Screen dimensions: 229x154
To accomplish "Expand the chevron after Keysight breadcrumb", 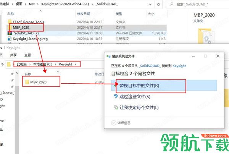I will coord(75,64).
